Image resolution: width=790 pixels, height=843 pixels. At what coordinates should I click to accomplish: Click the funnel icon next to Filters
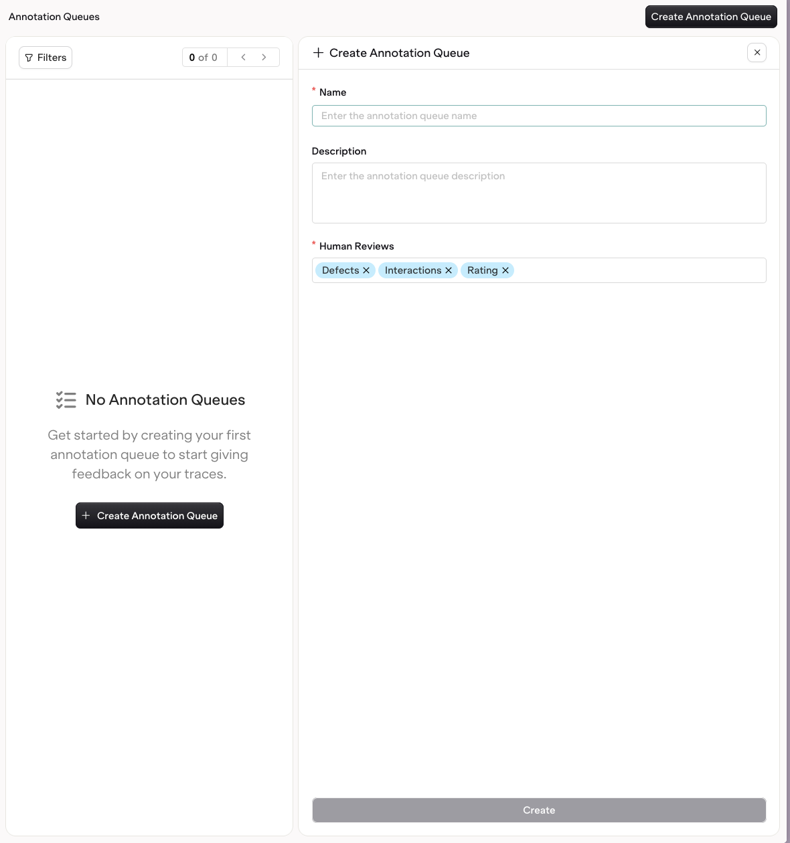click(x=29, y=58)
